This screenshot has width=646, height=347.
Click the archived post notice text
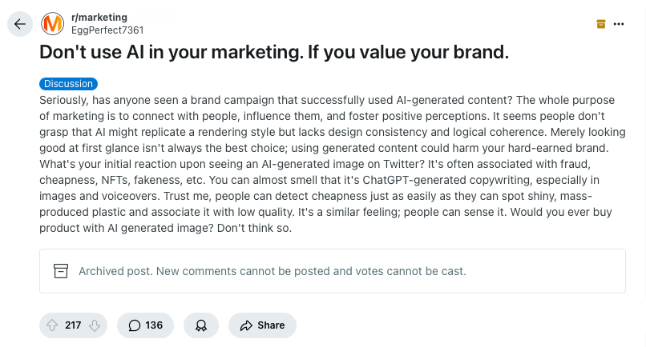[272, 271]
